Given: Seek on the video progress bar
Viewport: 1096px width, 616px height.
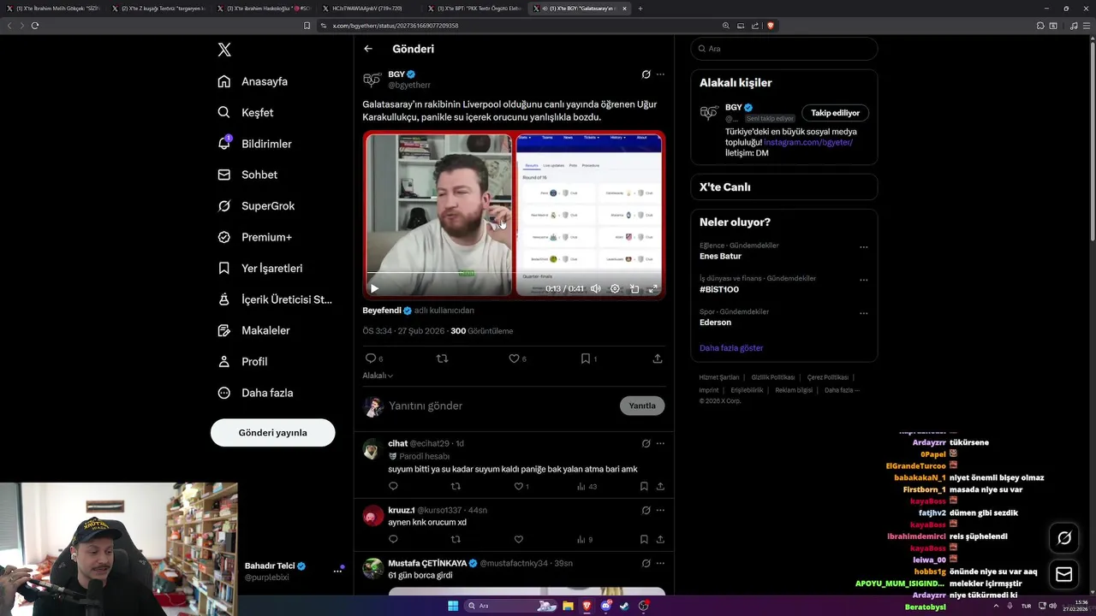Looking at the screenshot, I should (514, 273).
